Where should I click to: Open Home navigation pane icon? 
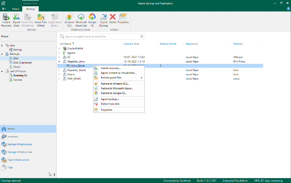click(x=4, y=129)
